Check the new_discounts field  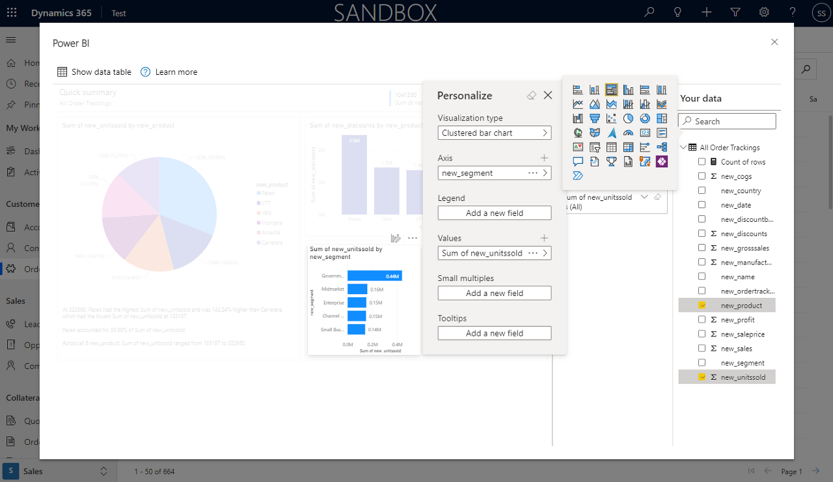click(702, 234)
